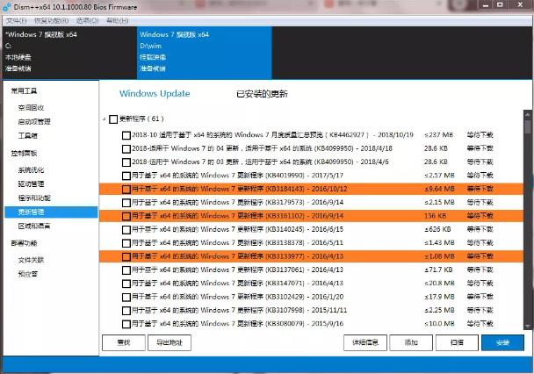534x374 pixels.
Task: Open the 文件(F) menu
Action: [x=16, y=21]
